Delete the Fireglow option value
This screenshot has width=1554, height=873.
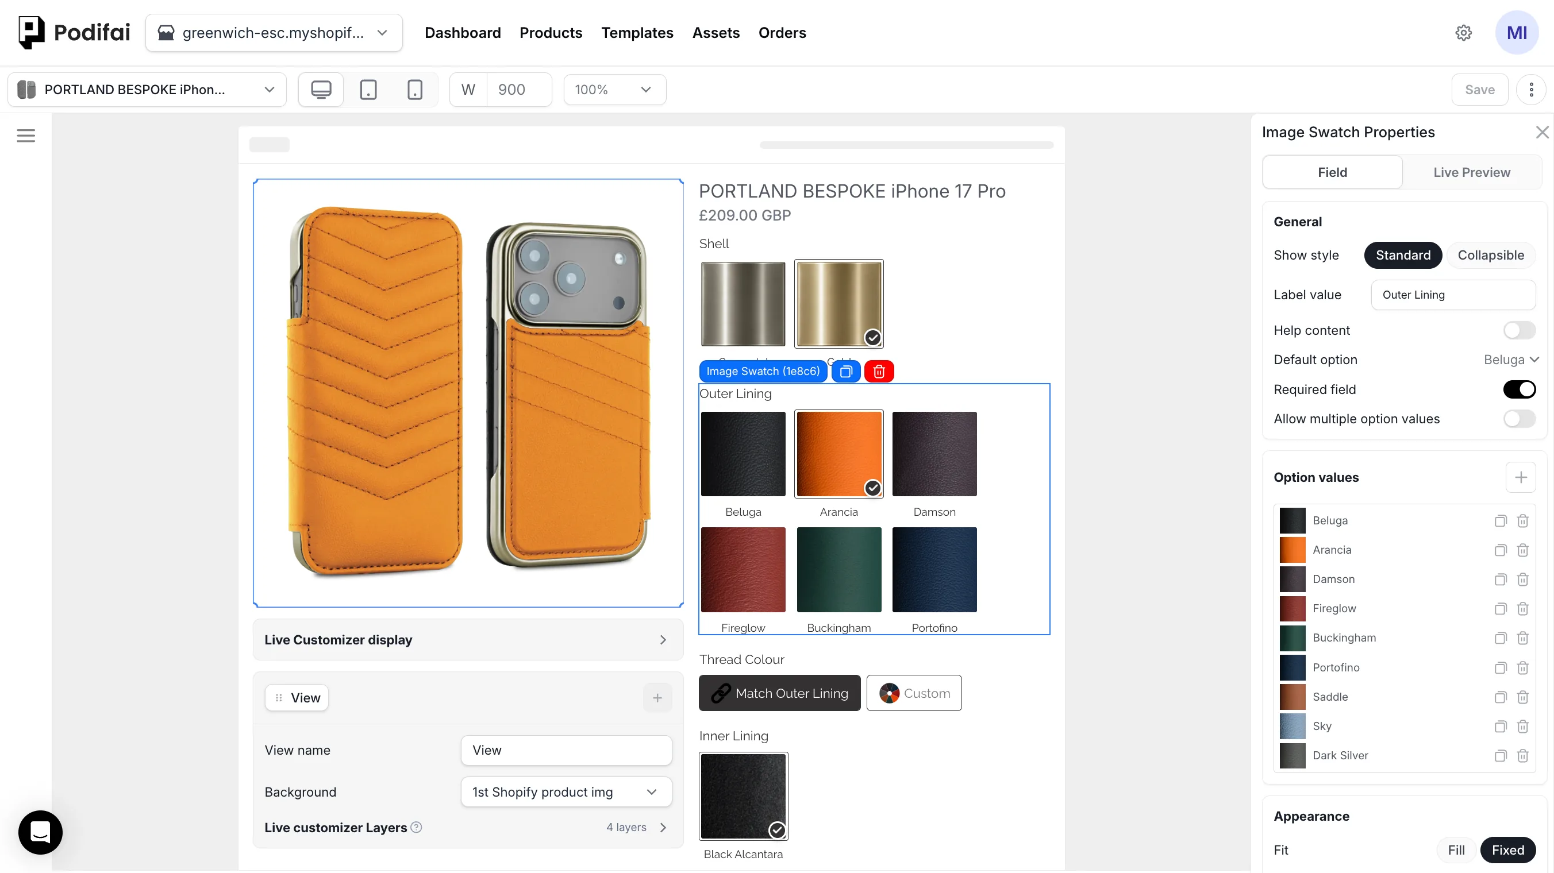pyautogui.click(x=1522, y=609)
